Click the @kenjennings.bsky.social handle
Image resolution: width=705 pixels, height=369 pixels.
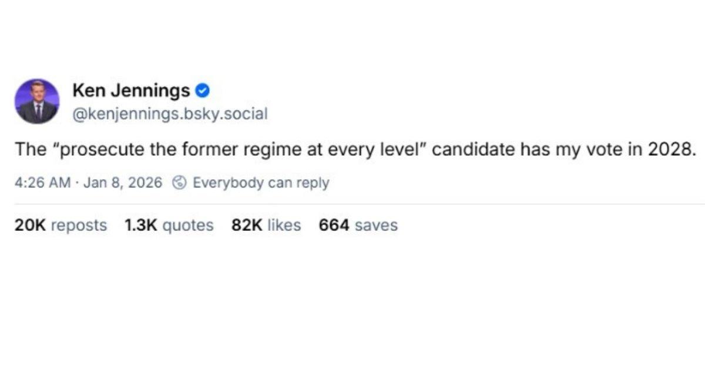coord(169,113)
